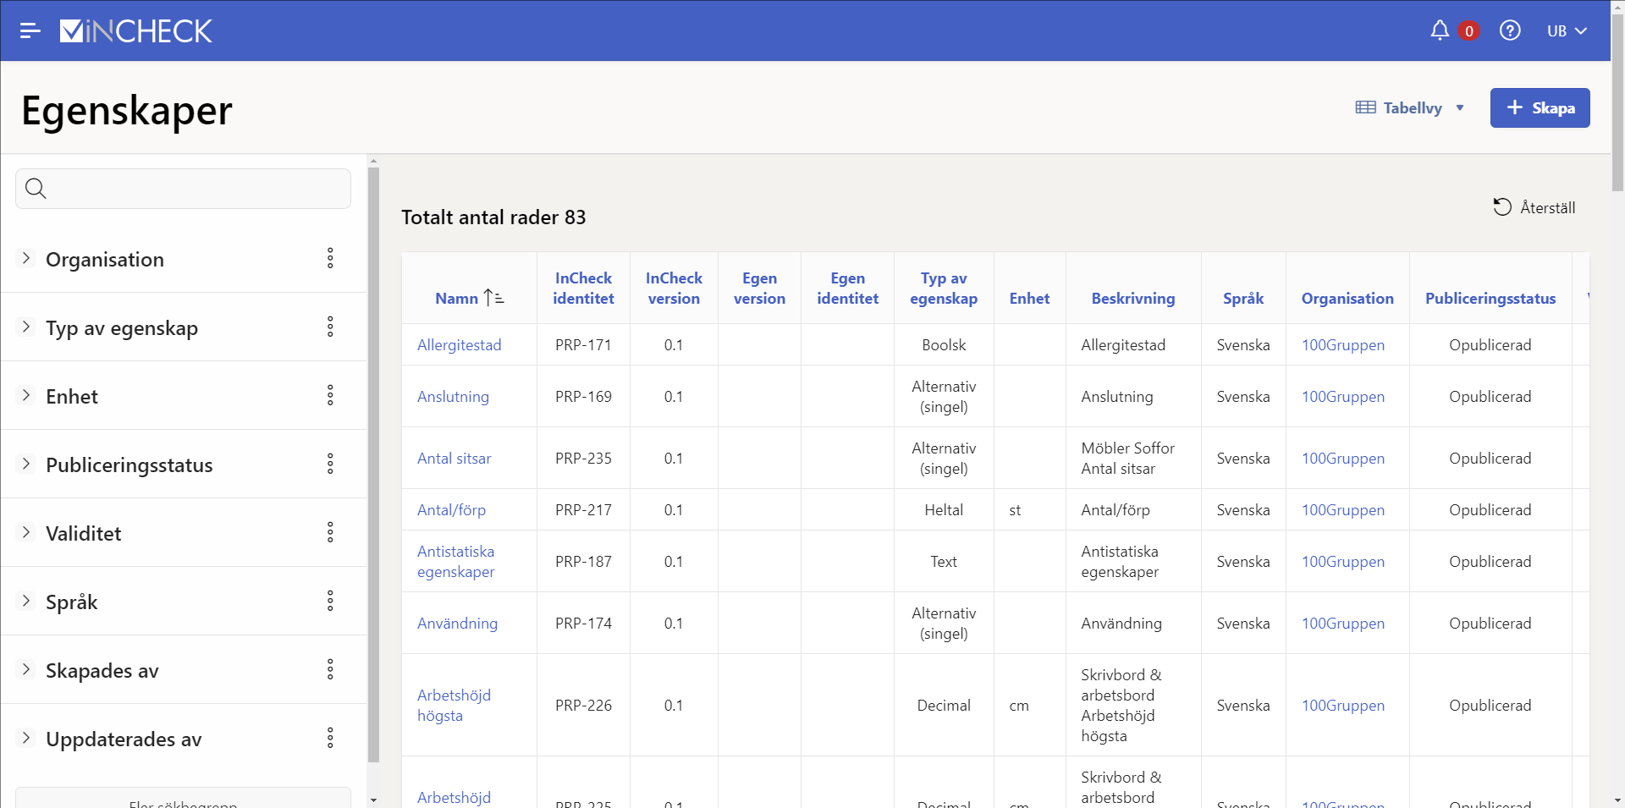Expand the Publiceringsstatus filter group
This screenshot has height=808, width=1625.
[x=26, y=464]
